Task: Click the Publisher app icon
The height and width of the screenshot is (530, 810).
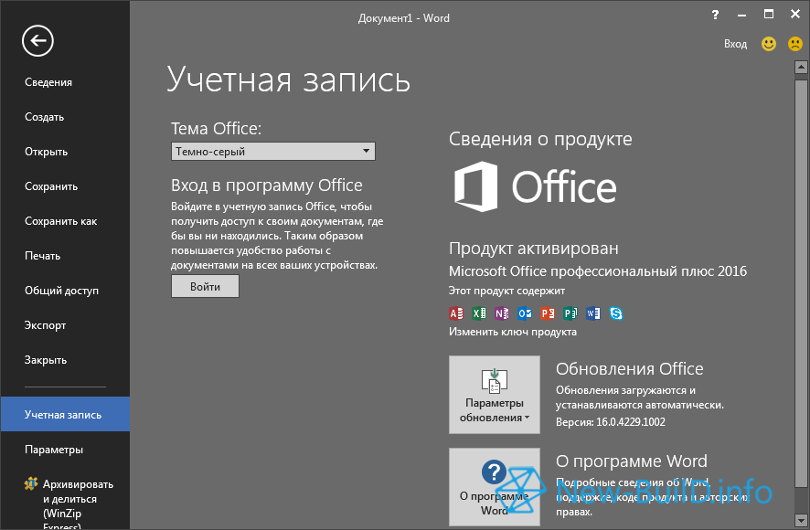Action: (x=570, y=313)
